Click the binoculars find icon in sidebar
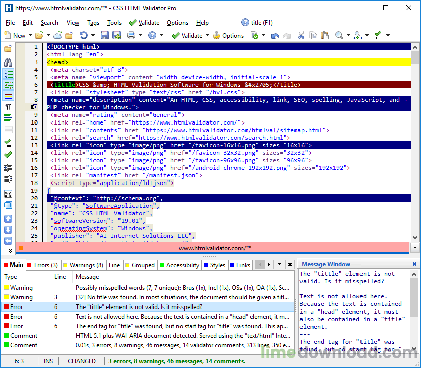 tap(8, 63)
